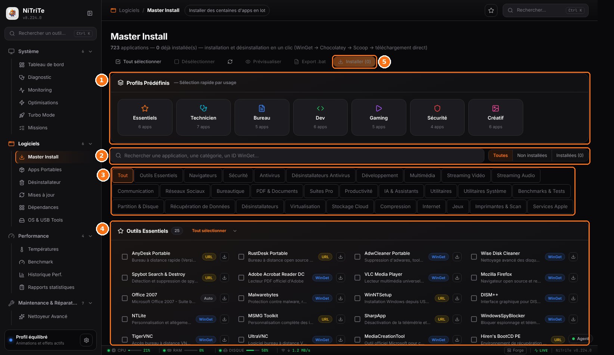This screenshot has height=355, width=614.
Task: Install Mozilla Firefox with download icon
Action: (x=573, y=278)
